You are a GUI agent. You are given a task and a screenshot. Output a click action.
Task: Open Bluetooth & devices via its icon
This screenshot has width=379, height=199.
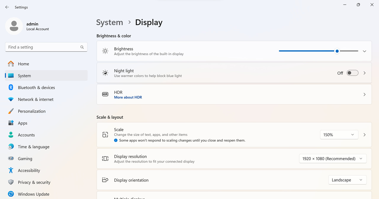pos(11,87)
